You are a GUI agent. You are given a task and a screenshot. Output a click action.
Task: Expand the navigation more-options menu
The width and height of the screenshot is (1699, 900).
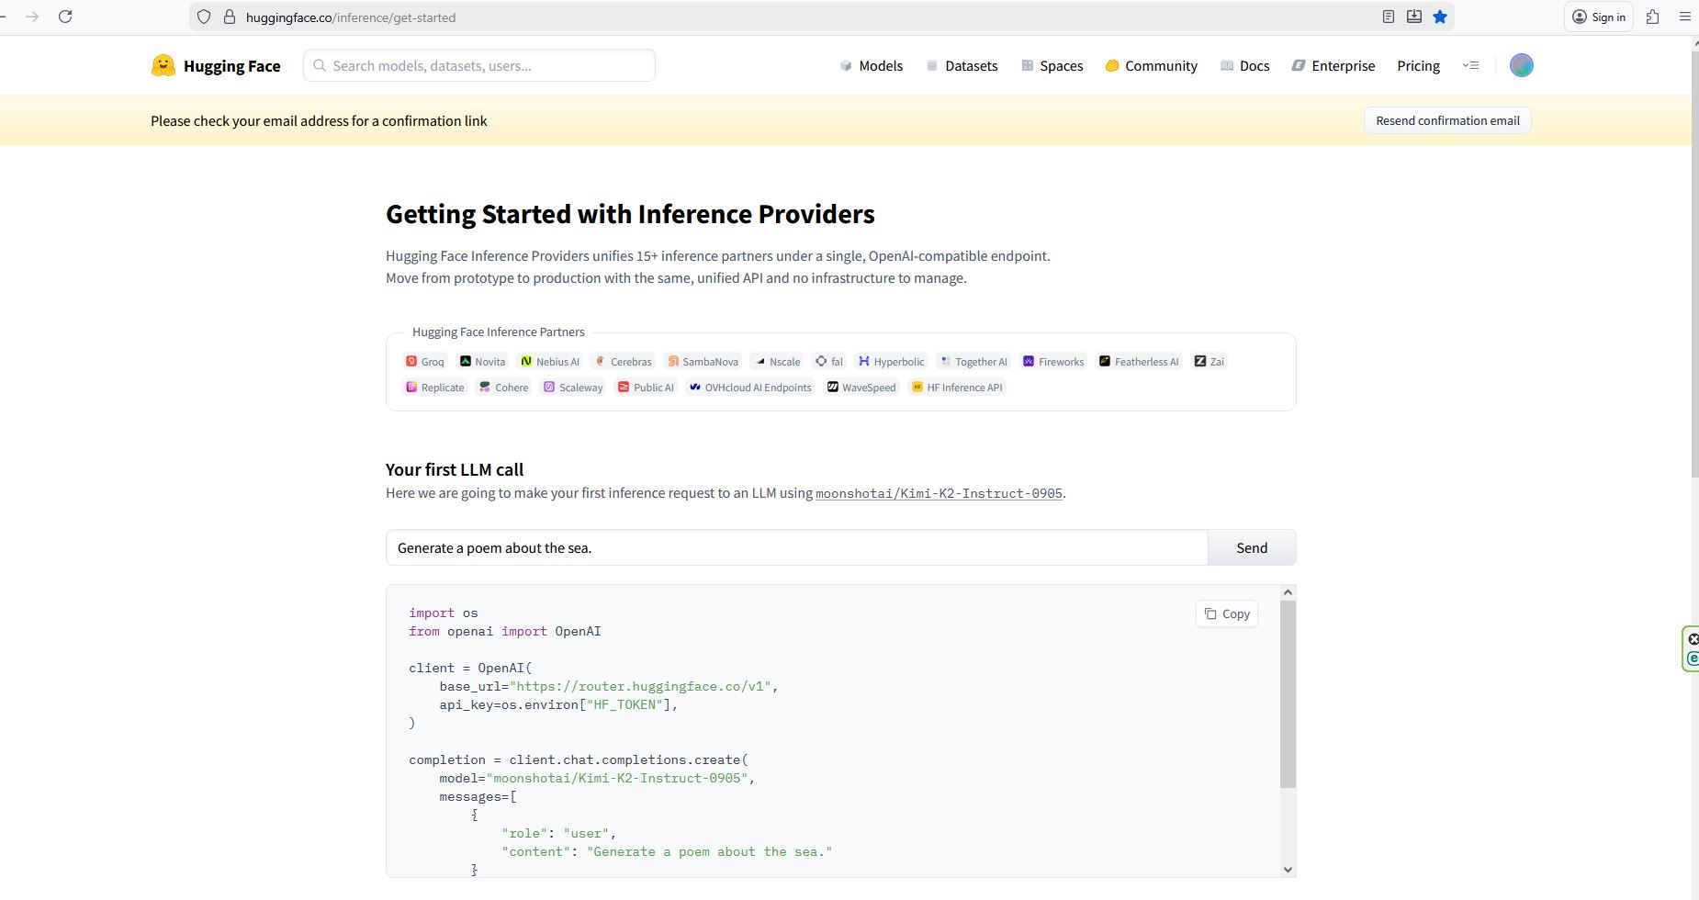coord(1470,65)
